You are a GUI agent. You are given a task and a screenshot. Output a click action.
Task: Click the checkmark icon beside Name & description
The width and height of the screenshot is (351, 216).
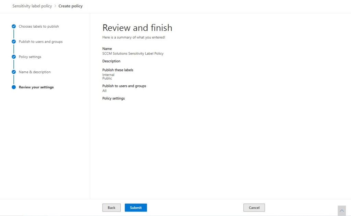pos(14,72)
